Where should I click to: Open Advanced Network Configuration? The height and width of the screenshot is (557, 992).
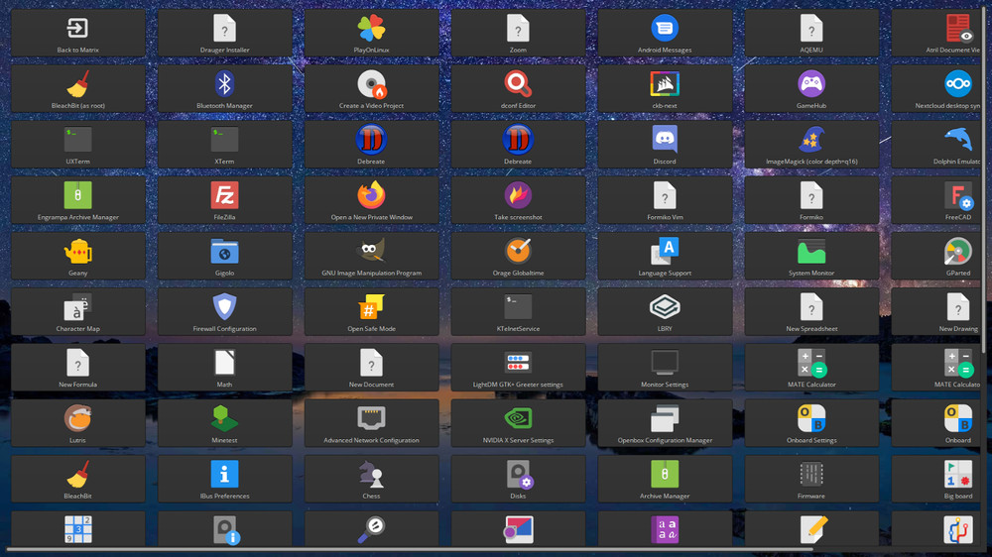click(371, 422)
